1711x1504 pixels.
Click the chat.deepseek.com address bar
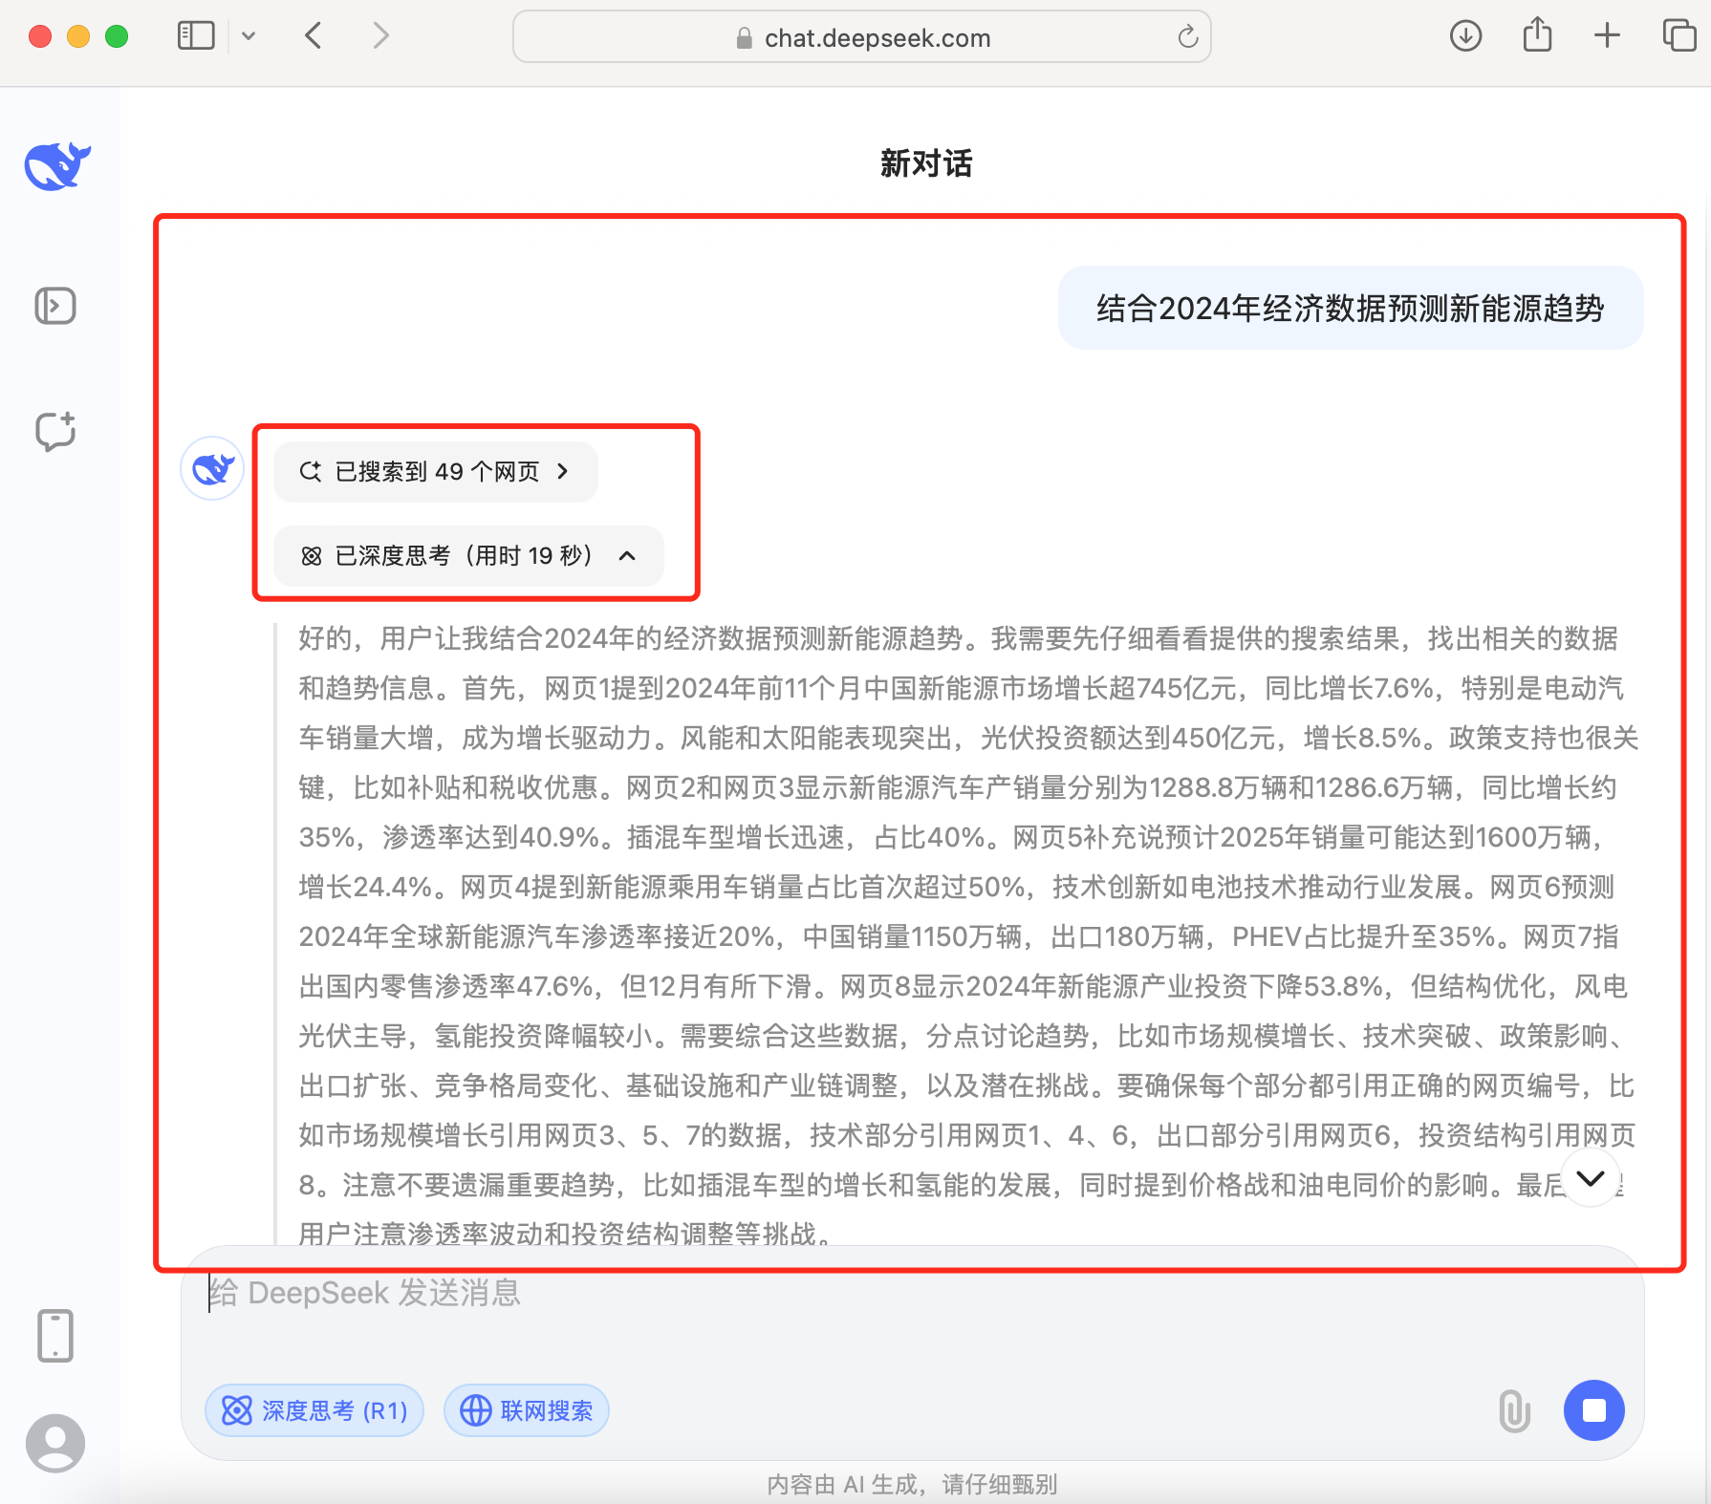point(862,37)
